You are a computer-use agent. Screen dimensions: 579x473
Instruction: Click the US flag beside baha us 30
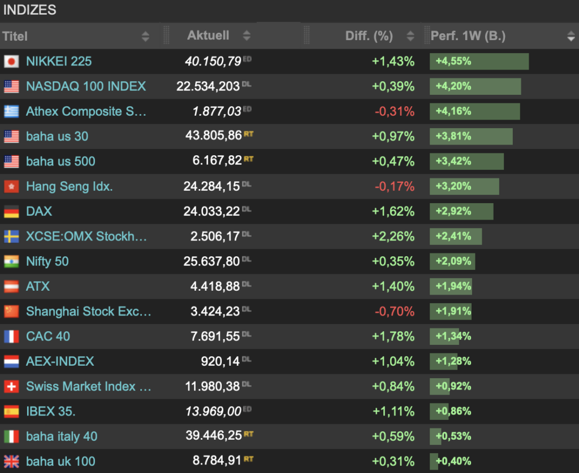[x=11, y=137]
